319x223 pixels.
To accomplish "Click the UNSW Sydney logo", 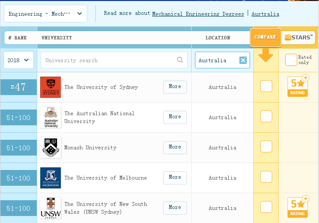I will [50, 208].
